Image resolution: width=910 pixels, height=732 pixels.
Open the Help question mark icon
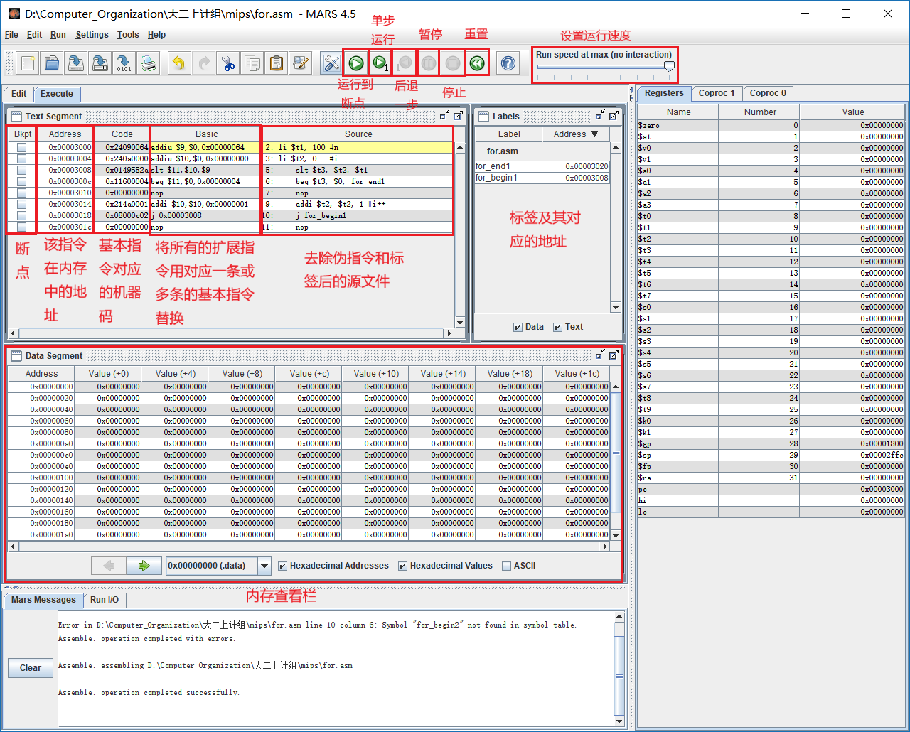click(508, 63)
